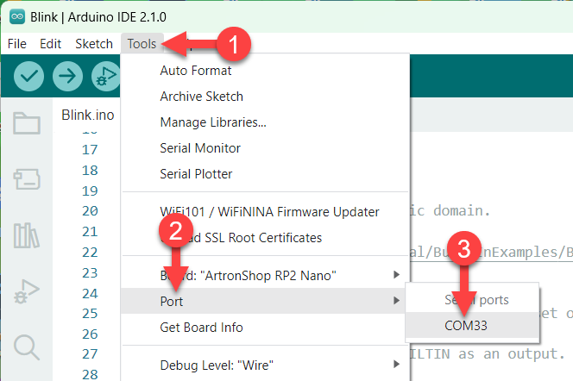Open the Sketch menu
The width and height of the screenshot is (573, 381).
click(94, 44)
